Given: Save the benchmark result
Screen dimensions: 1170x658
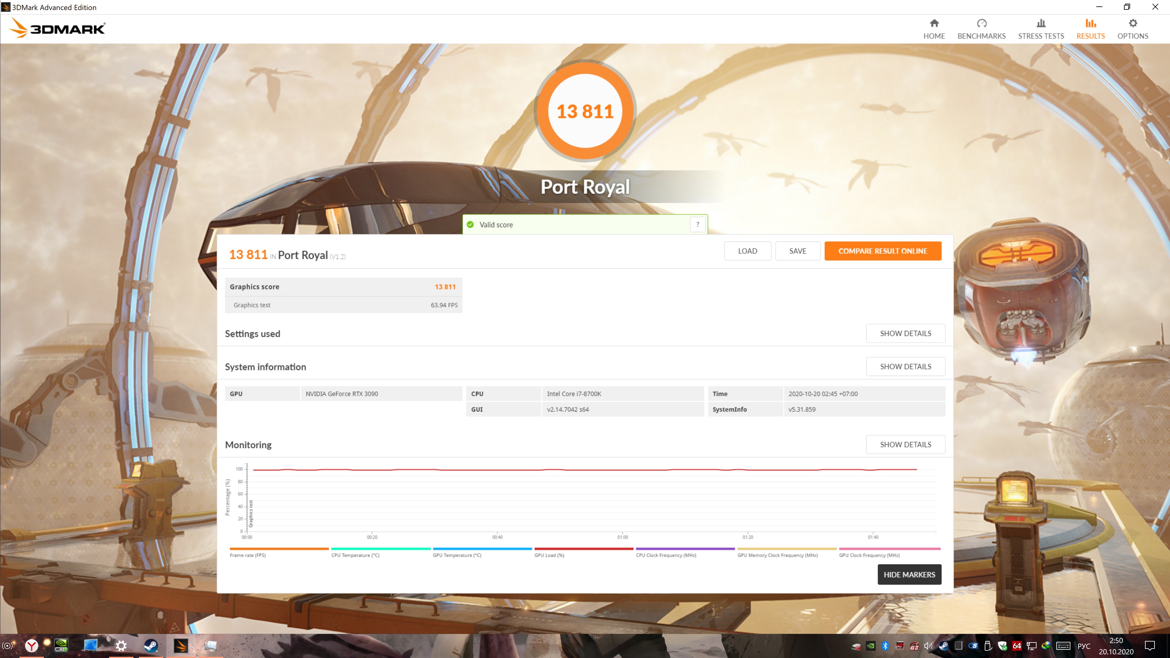Looking at the screenshot, I should [x=798, y=251].
